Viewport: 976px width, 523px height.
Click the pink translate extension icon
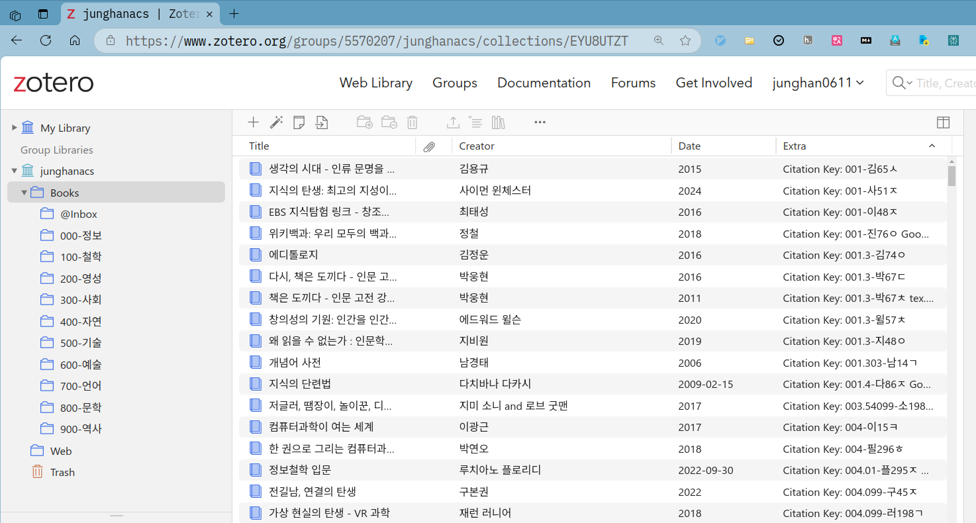pyautogui.click(x=837, y=40)
